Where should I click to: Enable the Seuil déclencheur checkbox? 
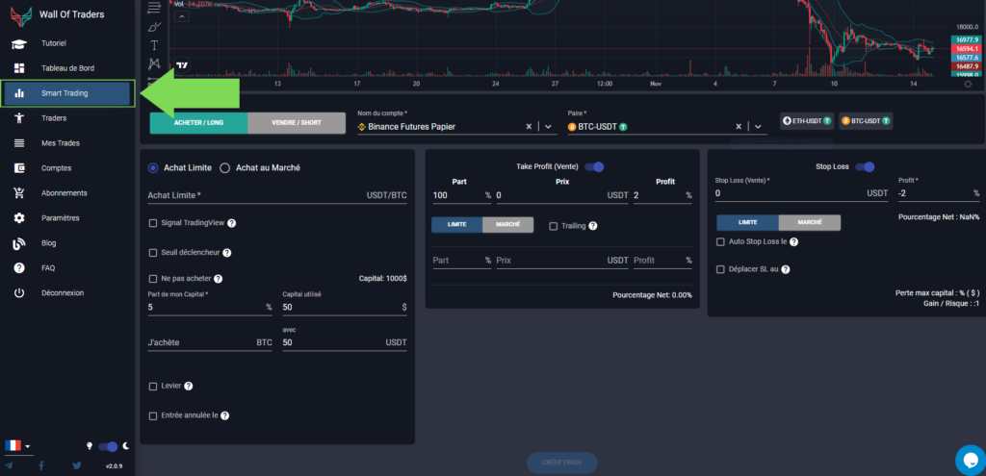point(153,253)
